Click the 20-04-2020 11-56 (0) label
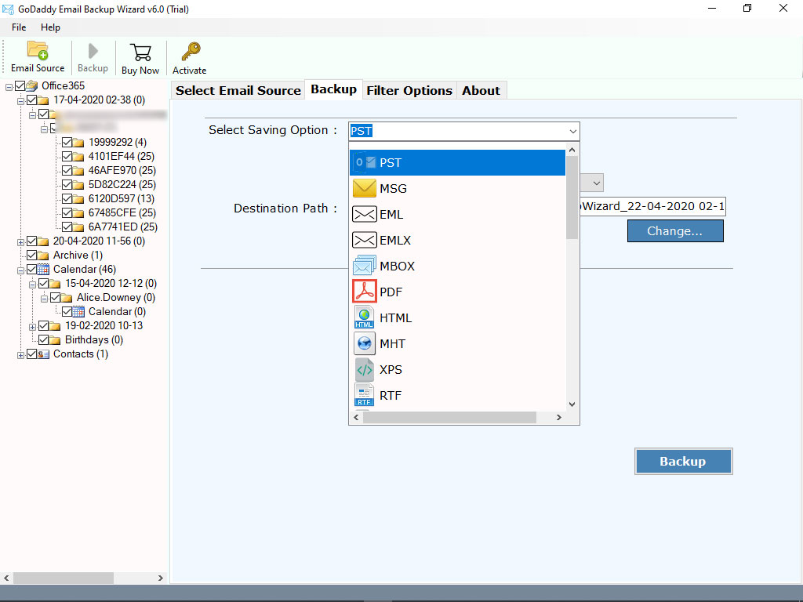The image size is (803, 602). click(99, 241)
